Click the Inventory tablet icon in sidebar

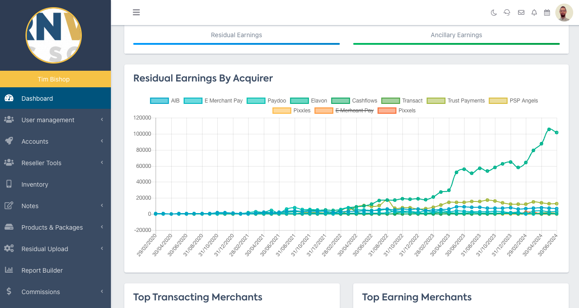(9, 184)
